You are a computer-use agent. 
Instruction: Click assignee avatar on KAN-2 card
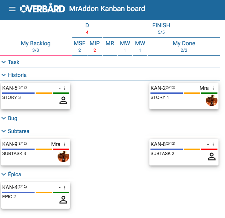(x=212, y=100)
